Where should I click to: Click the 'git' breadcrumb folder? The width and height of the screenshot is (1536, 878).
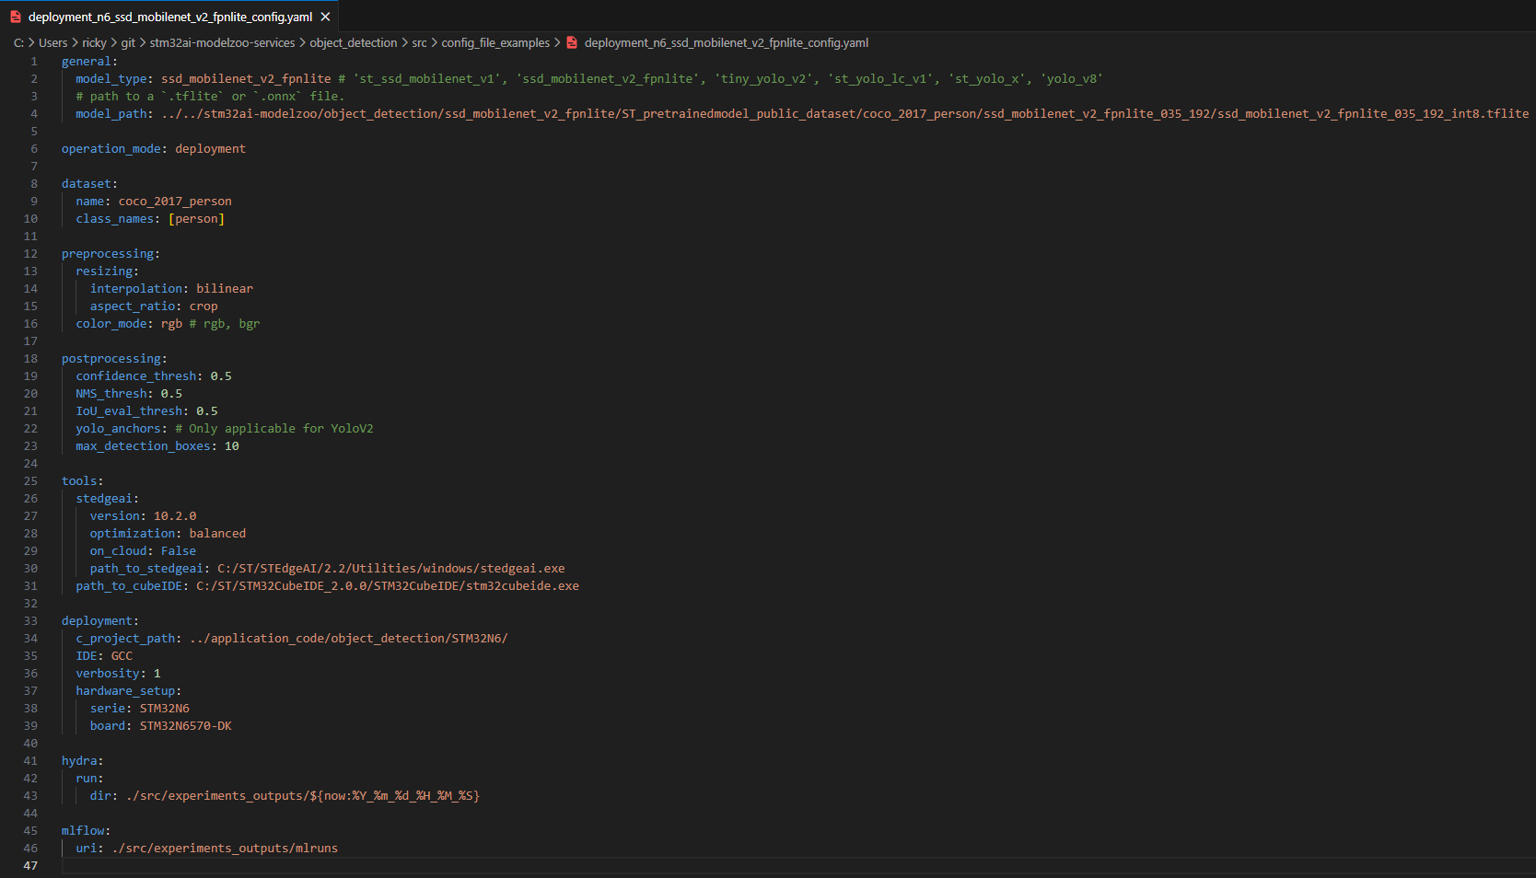[x=128, y=42]
